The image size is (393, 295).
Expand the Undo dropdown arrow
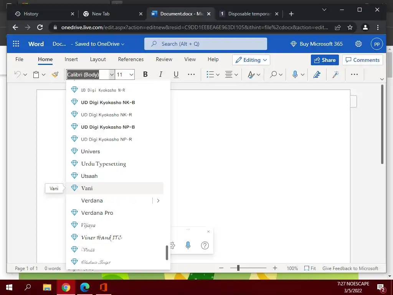click(25, 75)
